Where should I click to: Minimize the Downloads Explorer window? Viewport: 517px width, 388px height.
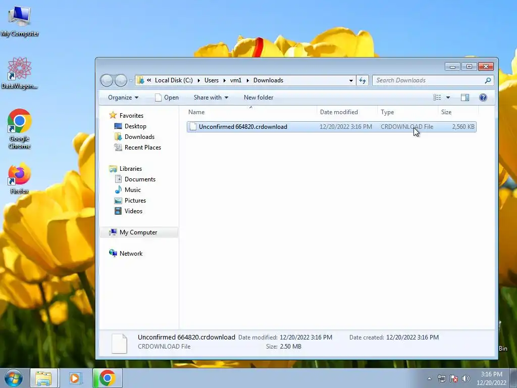[452, 67]
